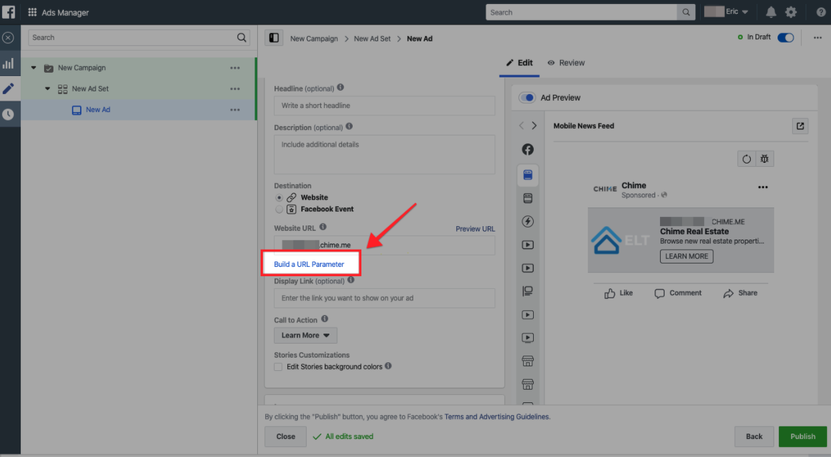Image resolution: width=831 pixels, height=457 pixels.
Task: Click the magnifier in the campaign tree search
Action: [x=242, y=38]
